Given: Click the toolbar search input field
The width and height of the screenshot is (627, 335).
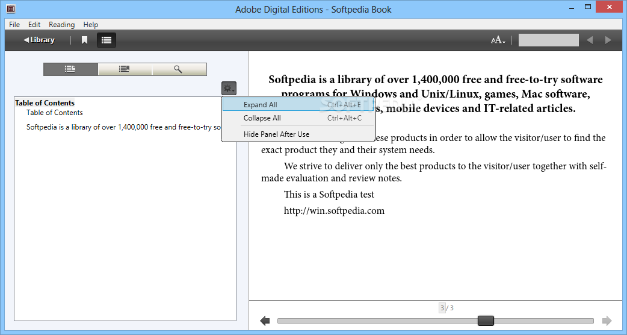Looking at the screenshot, I should click(548, 40).
